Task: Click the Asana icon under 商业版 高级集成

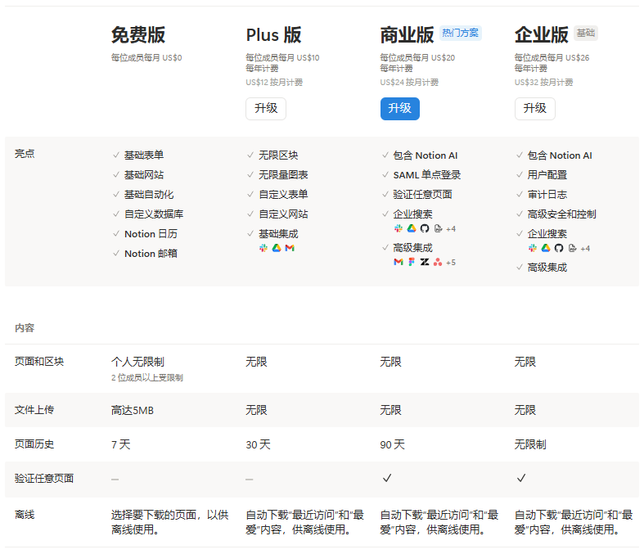Action: pos(438,262)
